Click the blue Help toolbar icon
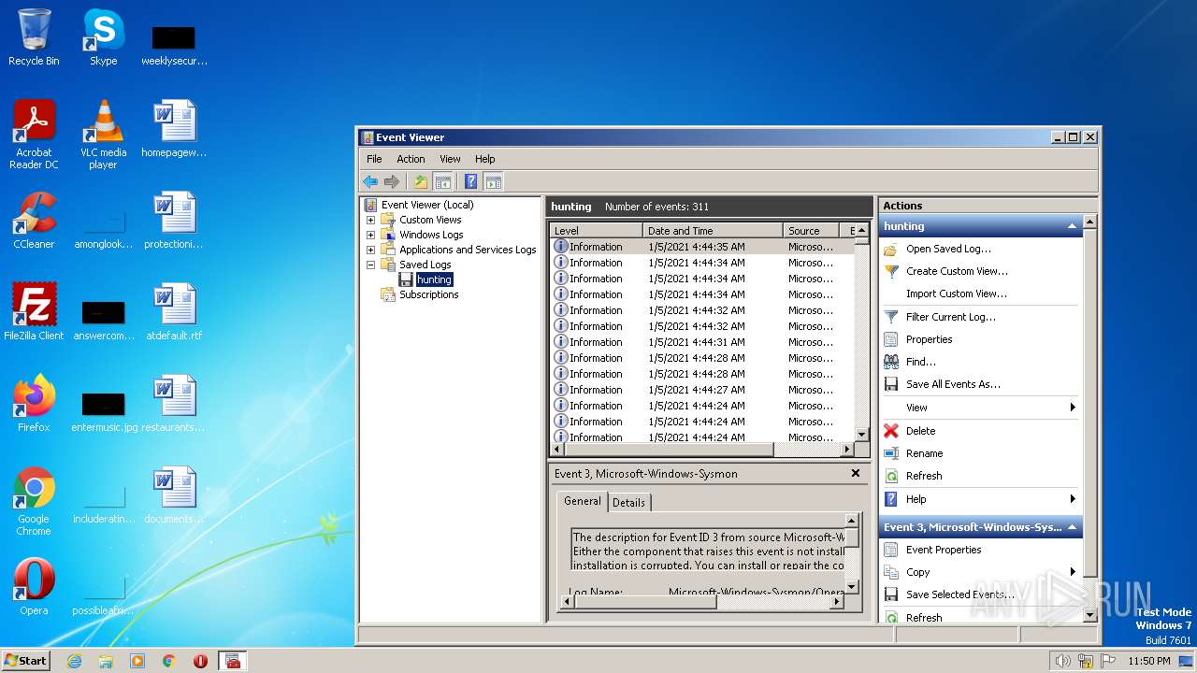Image resolution: width=1197 pixels, height=673 pixels. [471, 181]
